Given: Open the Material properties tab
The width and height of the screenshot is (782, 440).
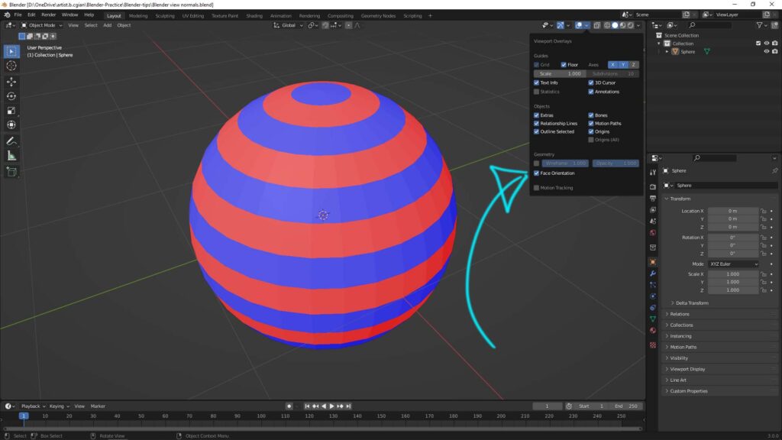Looking at the screenshot, I should pyautogui.click(x=653, y=330).
